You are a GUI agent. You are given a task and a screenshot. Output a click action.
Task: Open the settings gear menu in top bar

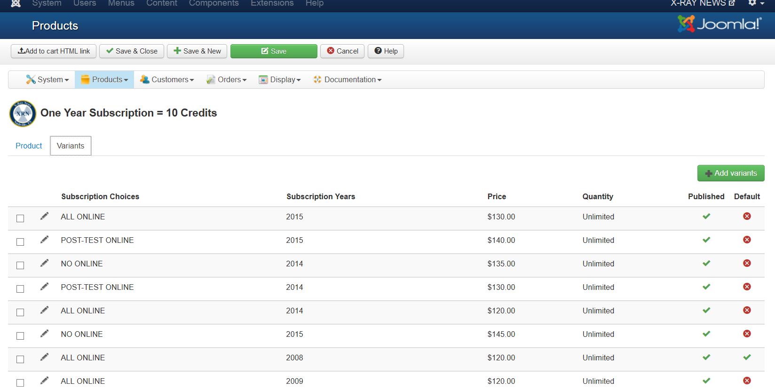pyautogui.click(x=755, y=3)
